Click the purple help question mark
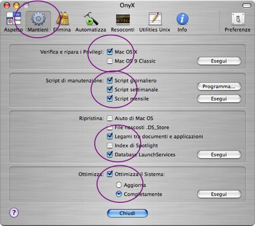 point(14,213)
